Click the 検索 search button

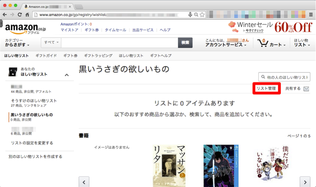[185, 43]
